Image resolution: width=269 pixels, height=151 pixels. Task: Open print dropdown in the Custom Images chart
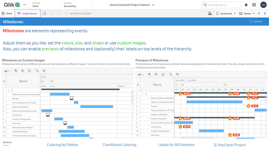click(x=7, y=71)
